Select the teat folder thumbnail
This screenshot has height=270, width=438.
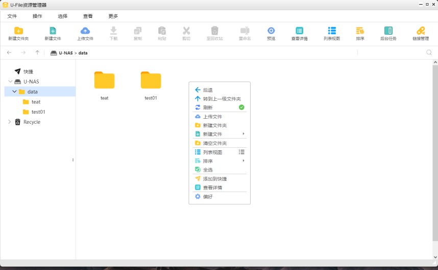point(105,80)
